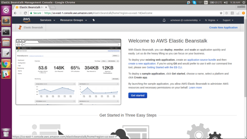Open the notifications bell icon
This screenshot has height=139, width=247.
point(164,20)
